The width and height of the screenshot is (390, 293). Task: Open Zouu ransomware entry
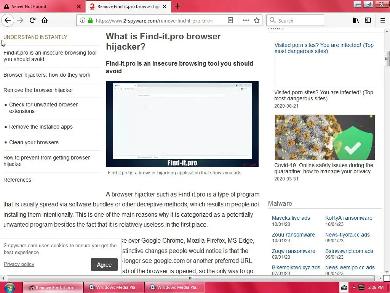(x=293, y=235)
